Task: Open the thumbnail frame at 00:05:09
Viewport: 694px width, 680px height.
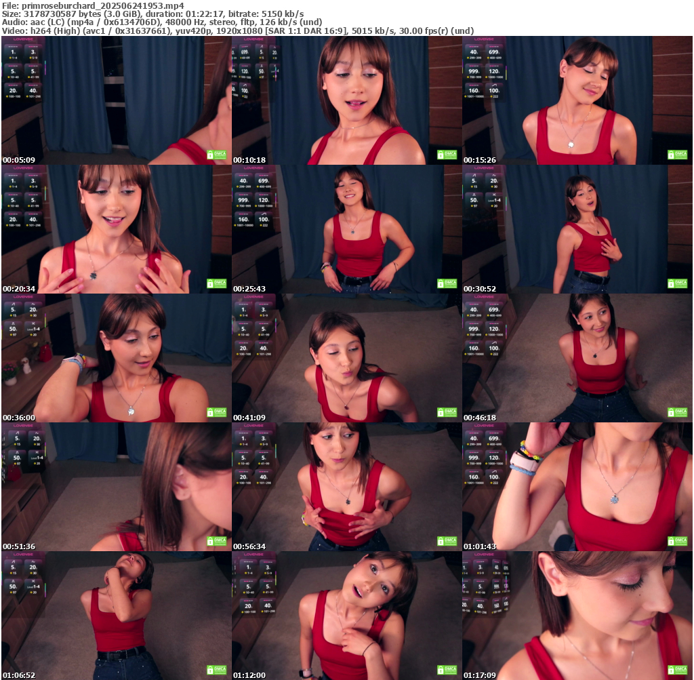Action: click(117, 100)
